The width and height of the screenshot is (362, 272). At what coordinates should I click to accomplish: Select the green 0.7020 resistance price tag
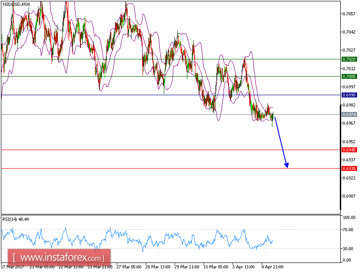tap(348, 59)
